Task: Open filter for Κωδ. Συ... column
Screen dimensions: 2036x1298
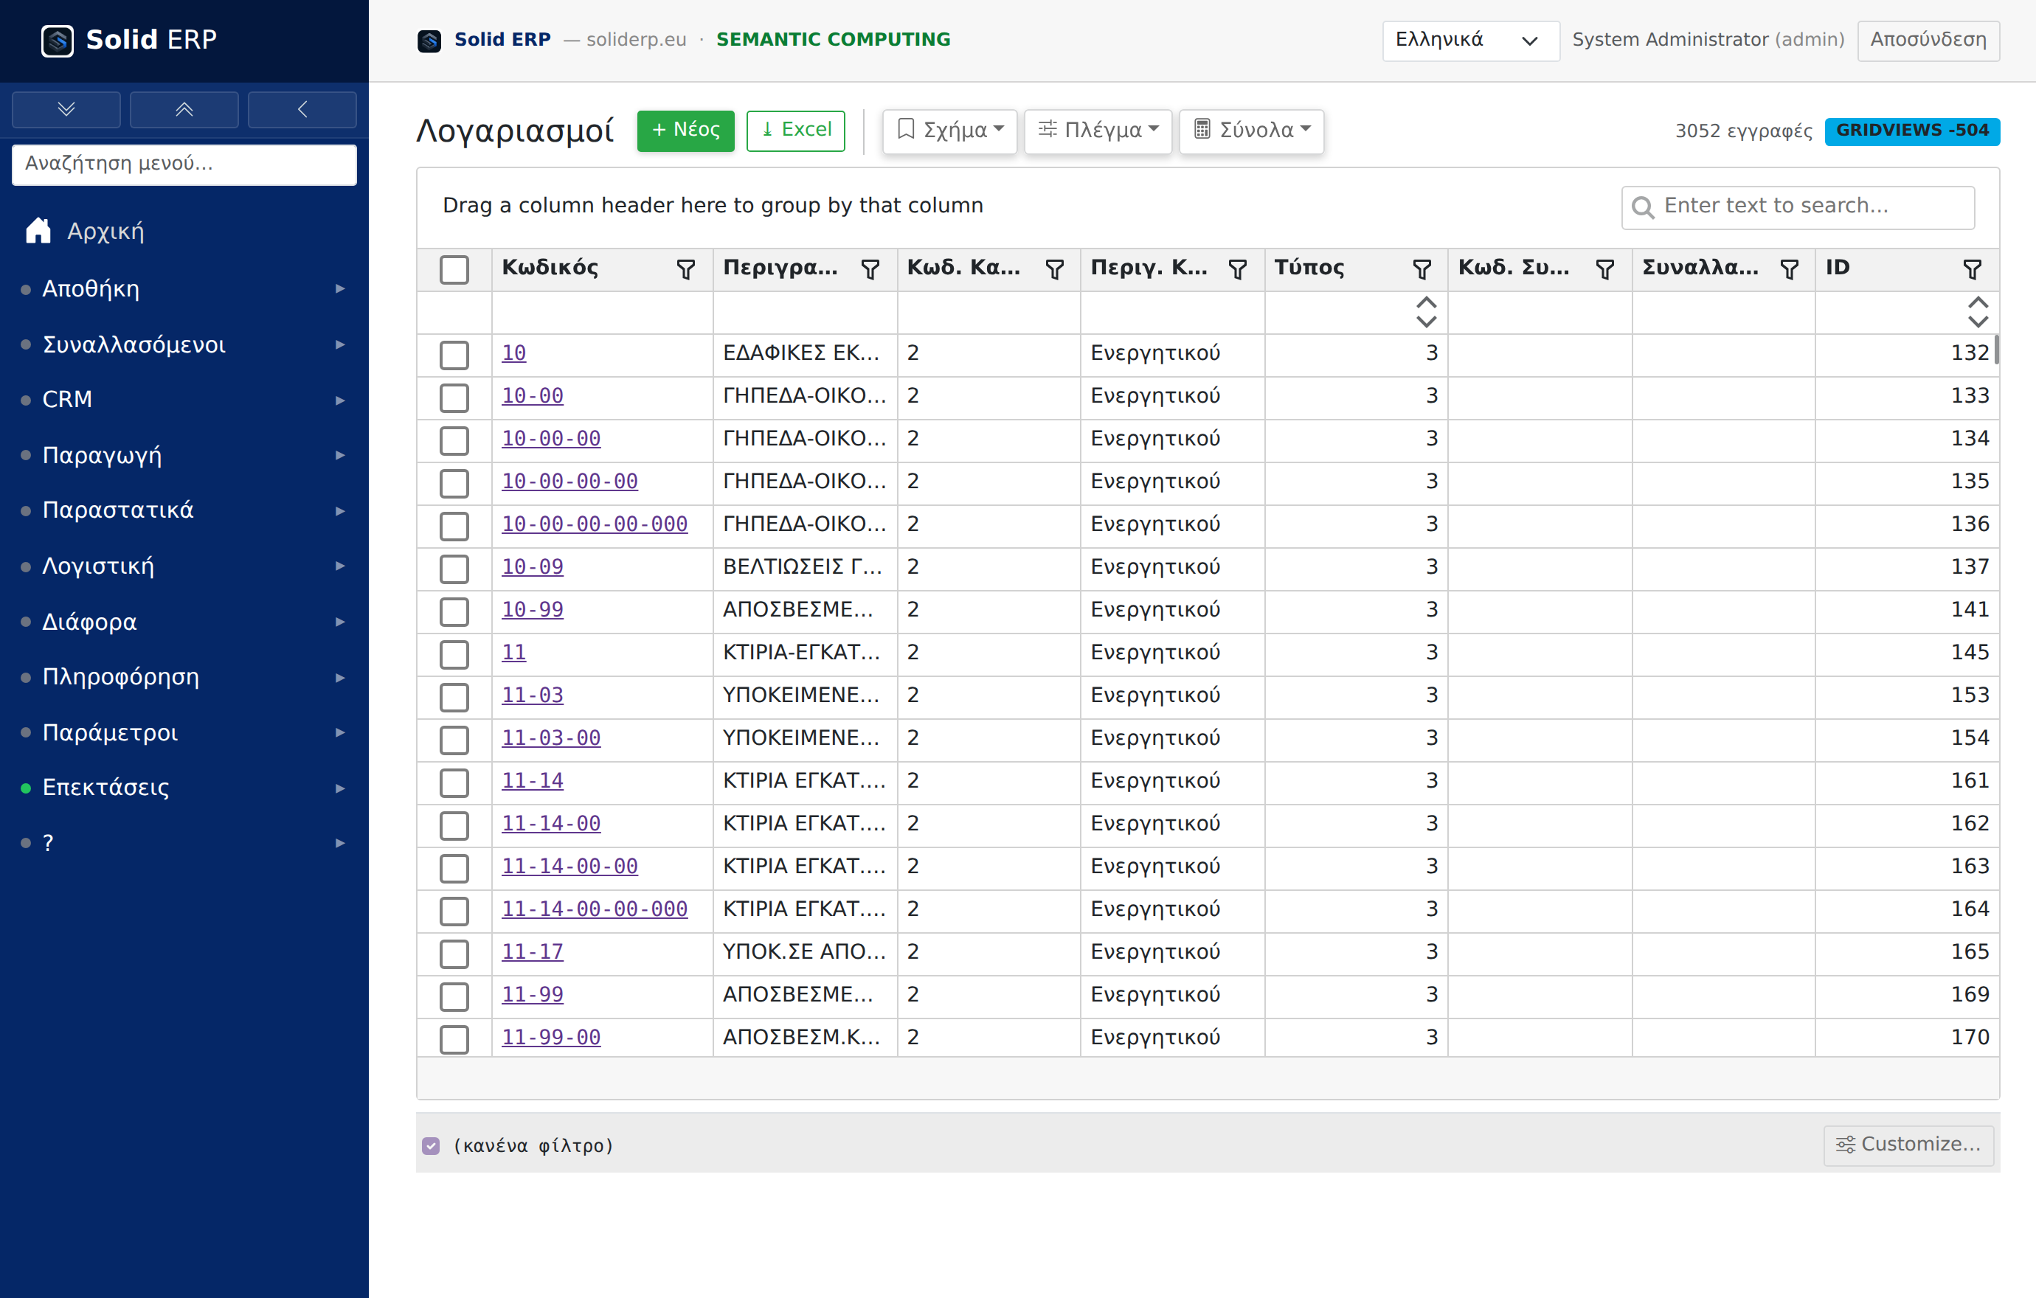Action: [1604, 270]
